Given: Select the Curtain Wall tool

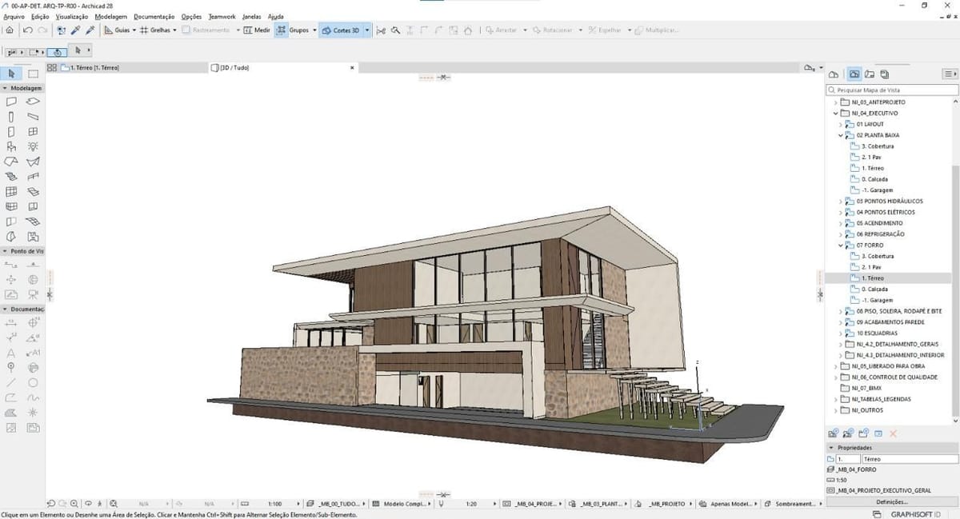Looking at the screenshot, I should (11, 192).
